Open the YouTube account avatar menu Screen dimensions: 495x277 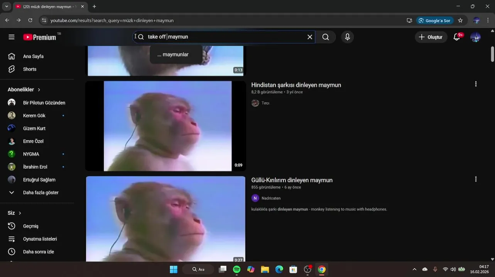point(475,37)
